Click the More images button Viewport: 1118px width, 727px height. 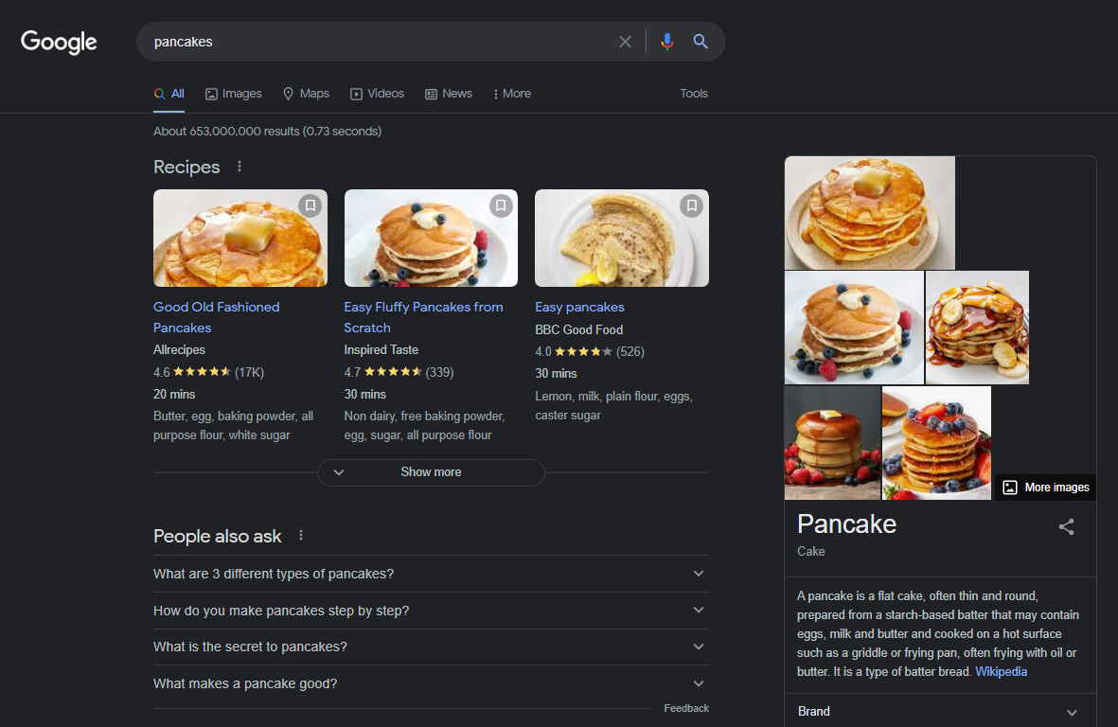[1046, 487]
